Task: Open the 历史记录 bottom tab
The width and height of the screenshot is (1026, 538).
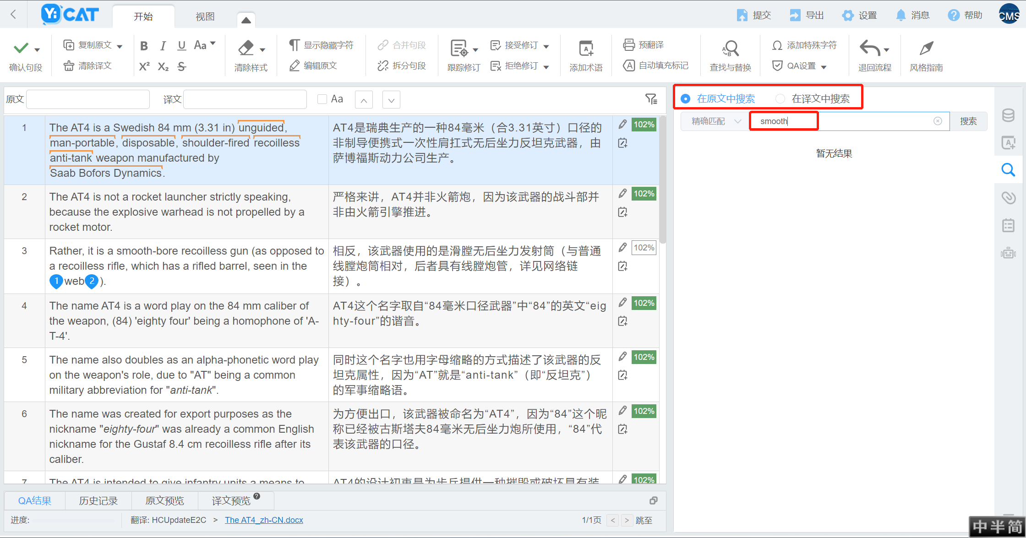Action: coord(98,500)
